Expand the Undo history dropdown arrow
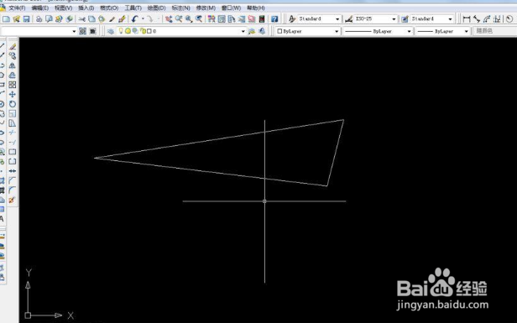This screenshot has height=323, width=517. 143,19
